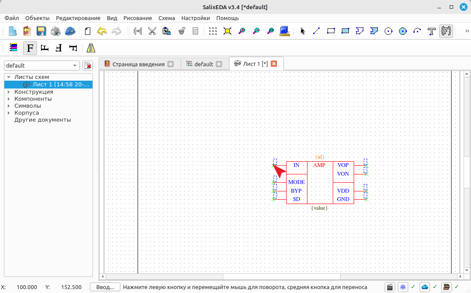This screenshot has height=293, width=471.
Task: Close the Лист 1 tab
Action: coord(274,64)
